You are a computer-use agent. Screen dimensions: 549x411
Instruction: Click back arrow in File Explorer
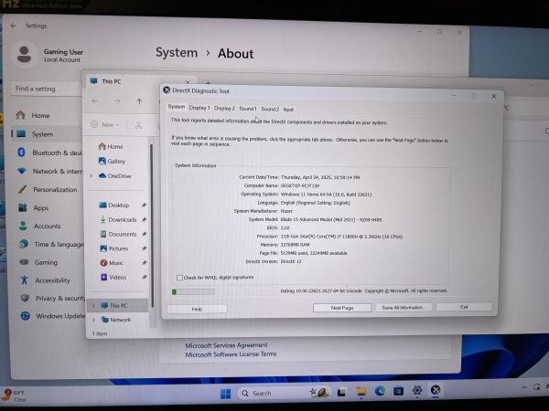(x=94, y=100)
